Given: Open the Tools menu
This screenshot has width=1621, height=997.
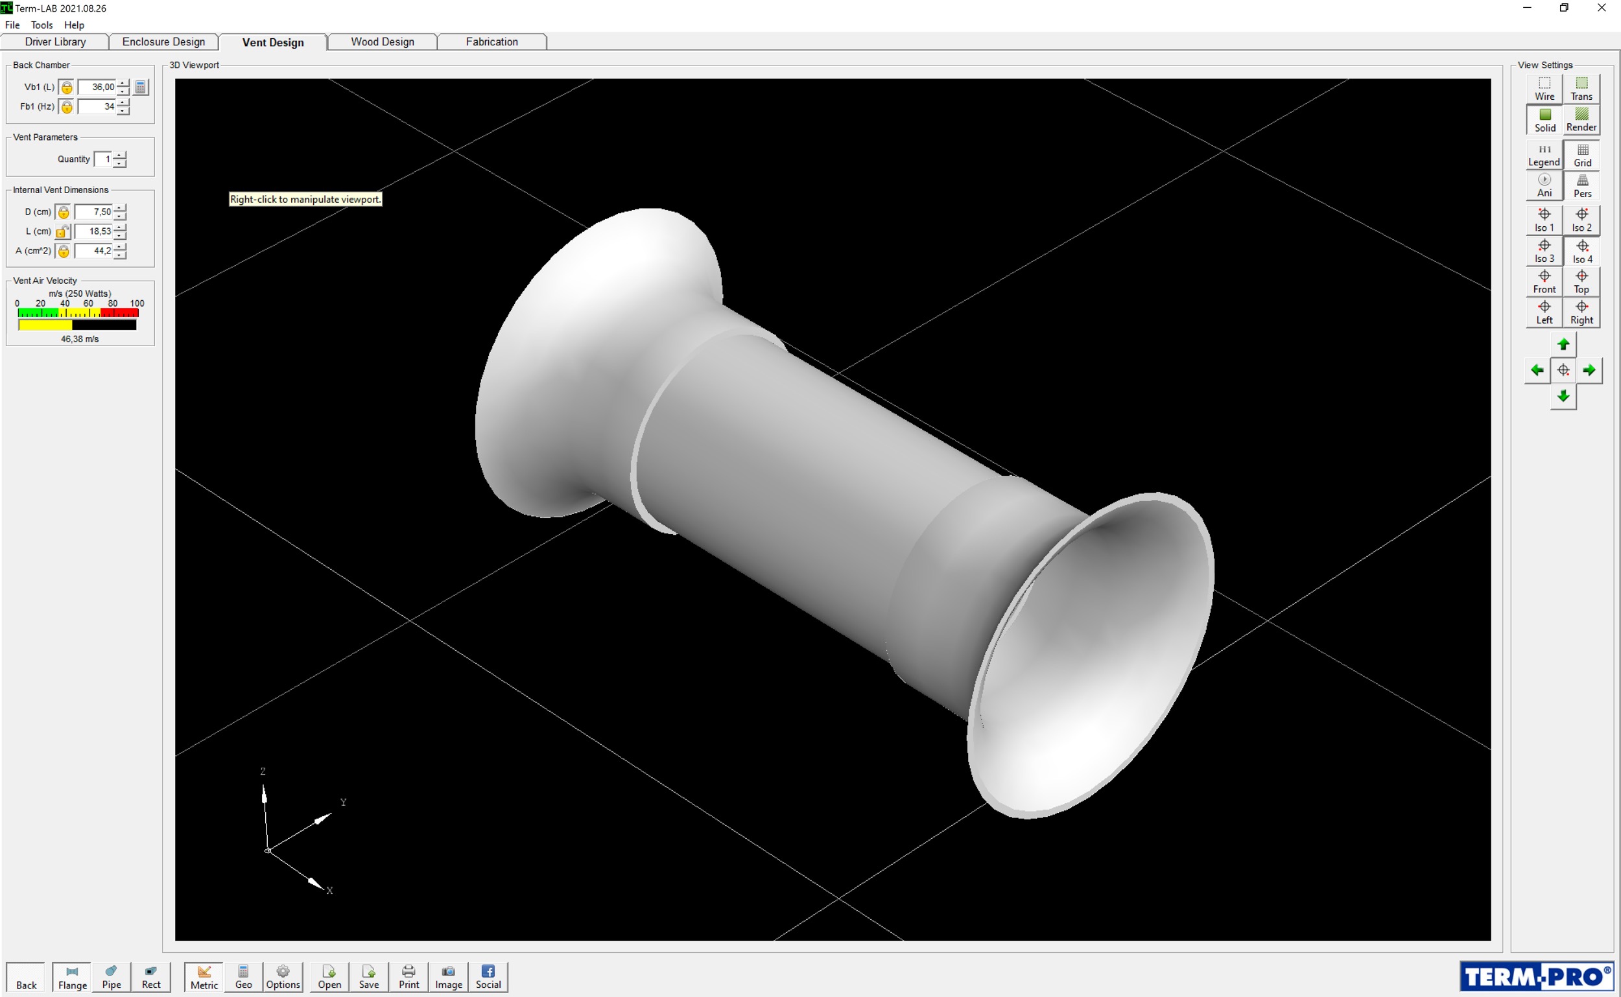Looking at the screenshot, I should pyautogui.click(x=41, y=25).
